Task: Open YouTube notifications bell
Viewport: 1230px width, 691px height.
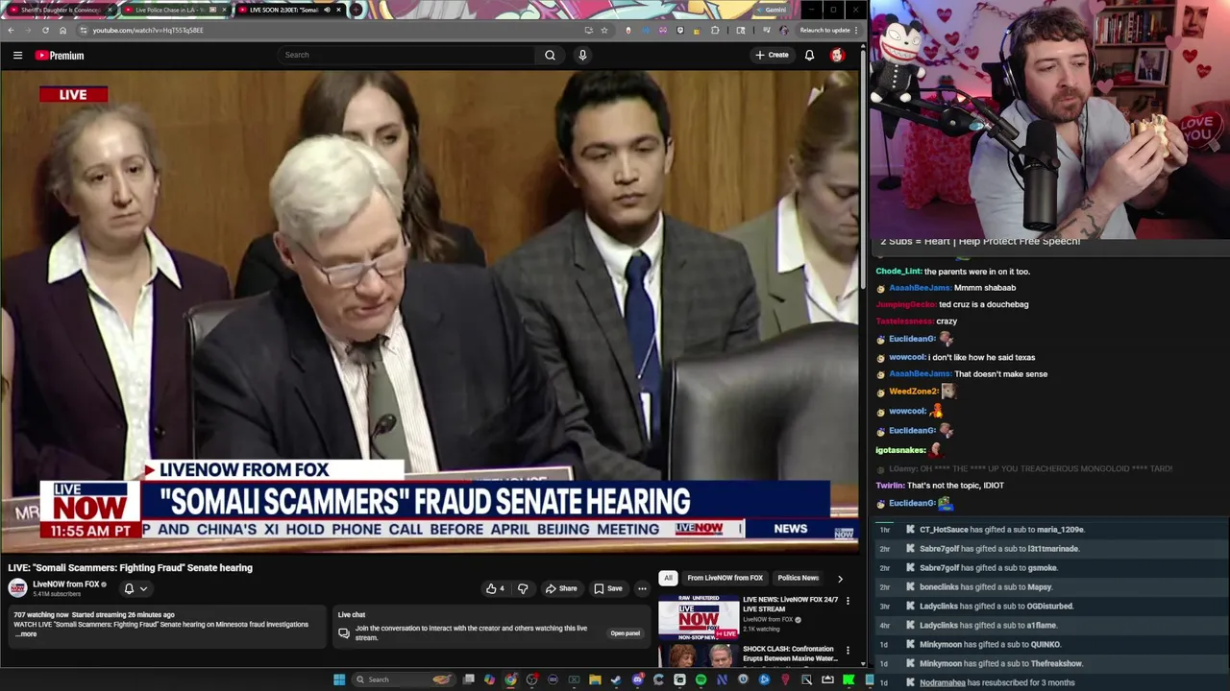Action: click(x=809, y=55)
